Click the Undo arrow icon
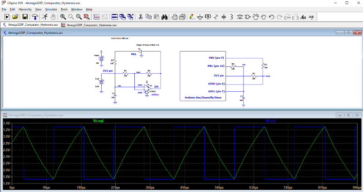The image size is (363, 192). (x=271, y=17)
